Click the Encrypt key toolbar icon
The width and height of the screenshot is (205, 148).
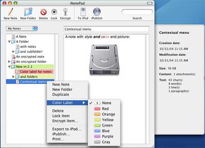(x=65, y=12)
